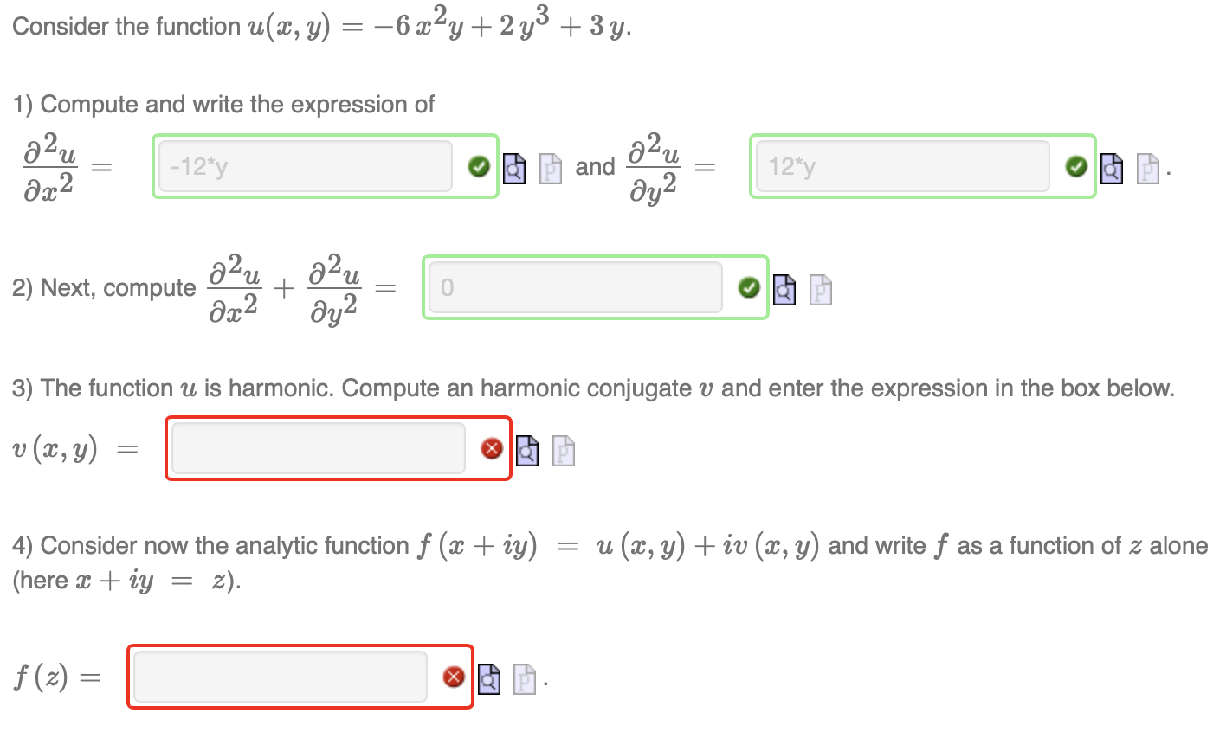Click the green checkmark on the 0 answer

[749, 287]
